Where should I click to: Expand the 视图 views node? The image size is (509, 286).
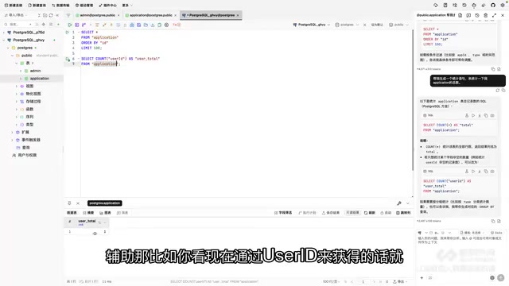click(x=17, y=87)
